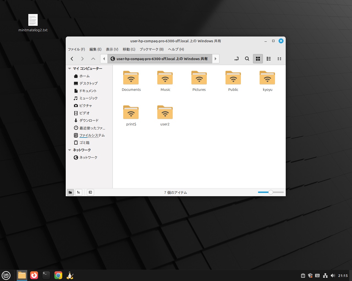Screen dimensions: 352x281
Task: Open the ファイル (F) menu
Action: 76,49
